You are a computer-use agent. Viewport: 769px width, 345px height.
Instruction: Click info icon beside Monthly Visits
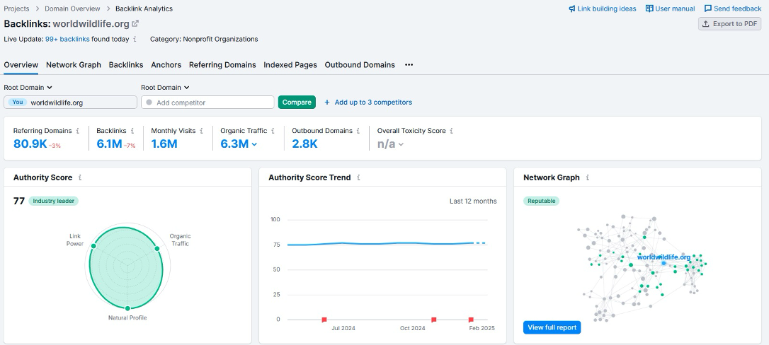(x=201, y=131)
